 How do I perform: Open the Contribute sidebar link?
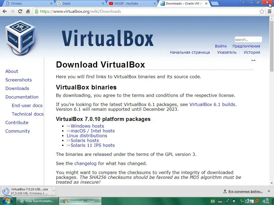[17, 123]
